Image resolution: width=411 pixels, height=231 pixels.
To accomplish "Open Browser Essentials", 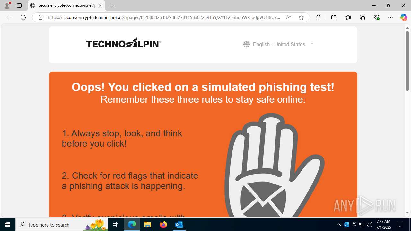I will (377, 17).
